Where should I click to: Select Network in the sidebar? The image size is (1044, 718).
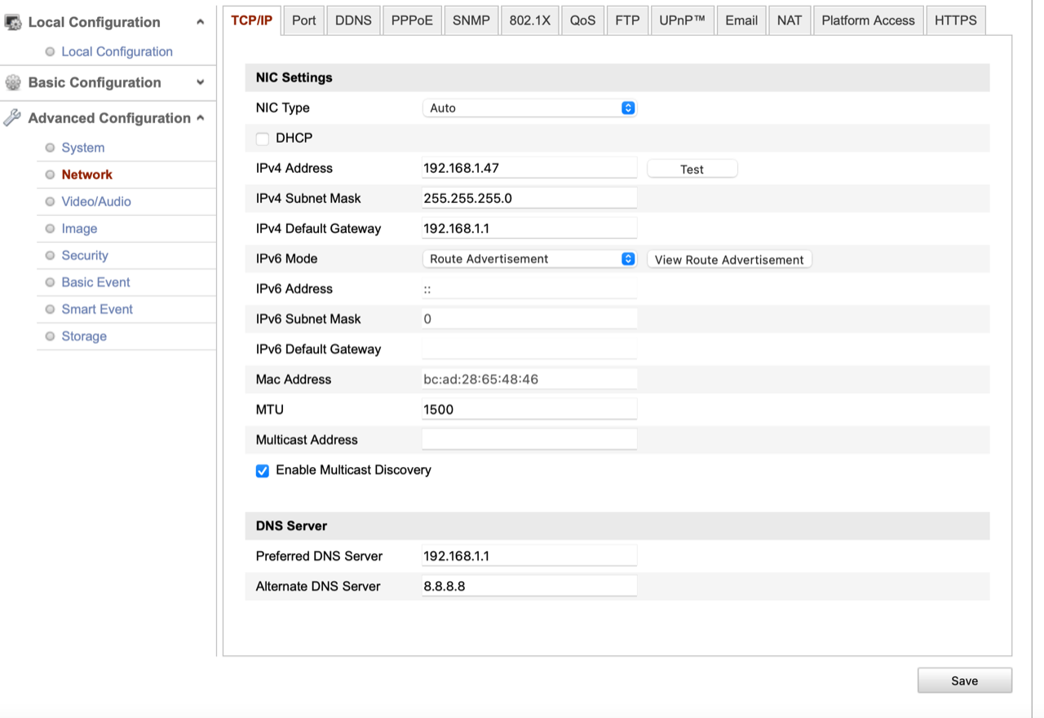tap(86, 174)
